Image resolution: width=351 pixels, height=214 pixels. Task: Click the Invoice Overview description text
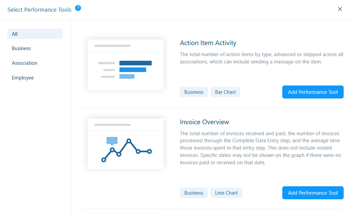click(x=260, y=148)
